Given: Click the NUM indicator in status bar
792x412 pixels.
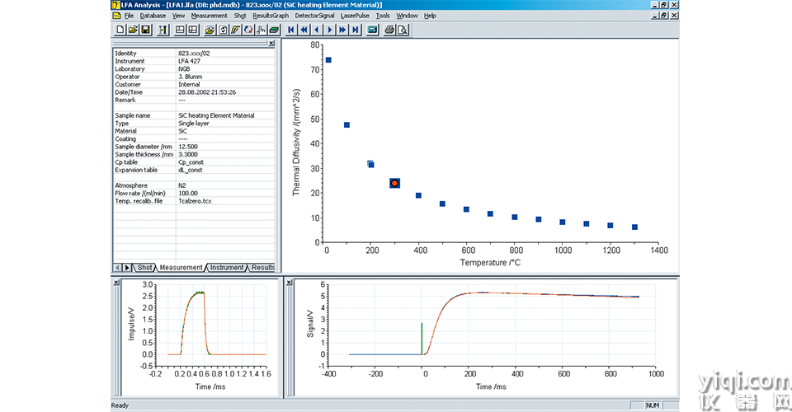Looking at the screenshot, I should click(x=653, y=405).
